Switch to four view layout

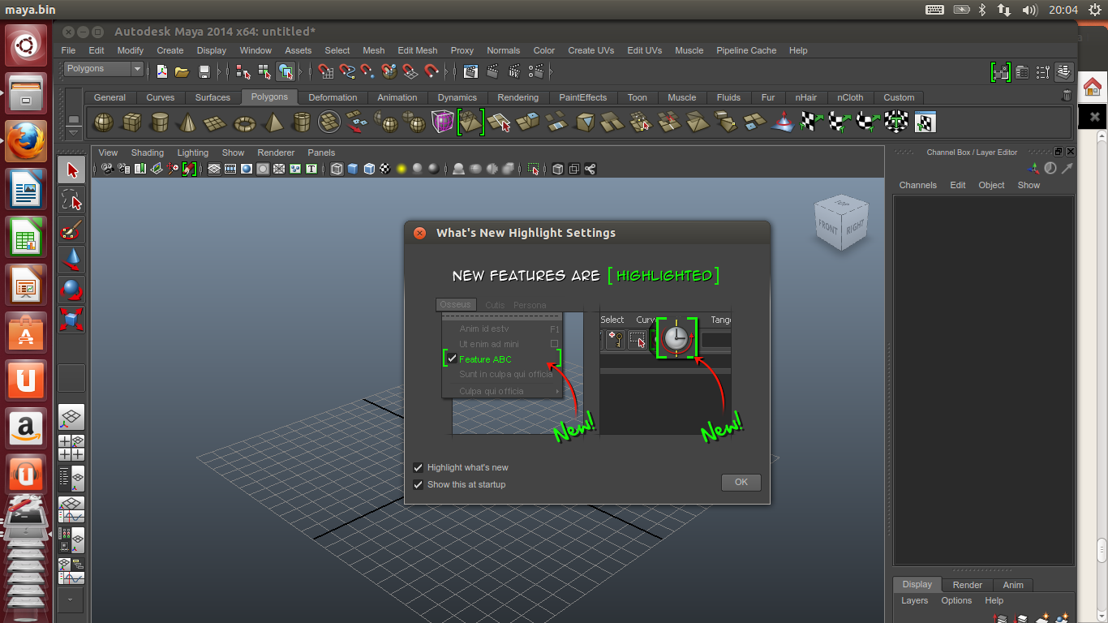71,448
